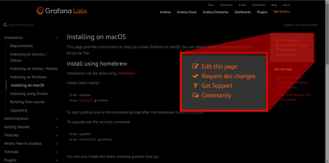This screenshot has width=329, height=163.
Task: Click the brew reinstall grafana code line
Action: point(90,139)
